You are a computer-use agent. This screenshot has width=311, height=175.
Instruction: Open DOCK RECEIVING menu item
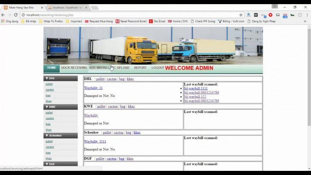[x=74, y=68]
